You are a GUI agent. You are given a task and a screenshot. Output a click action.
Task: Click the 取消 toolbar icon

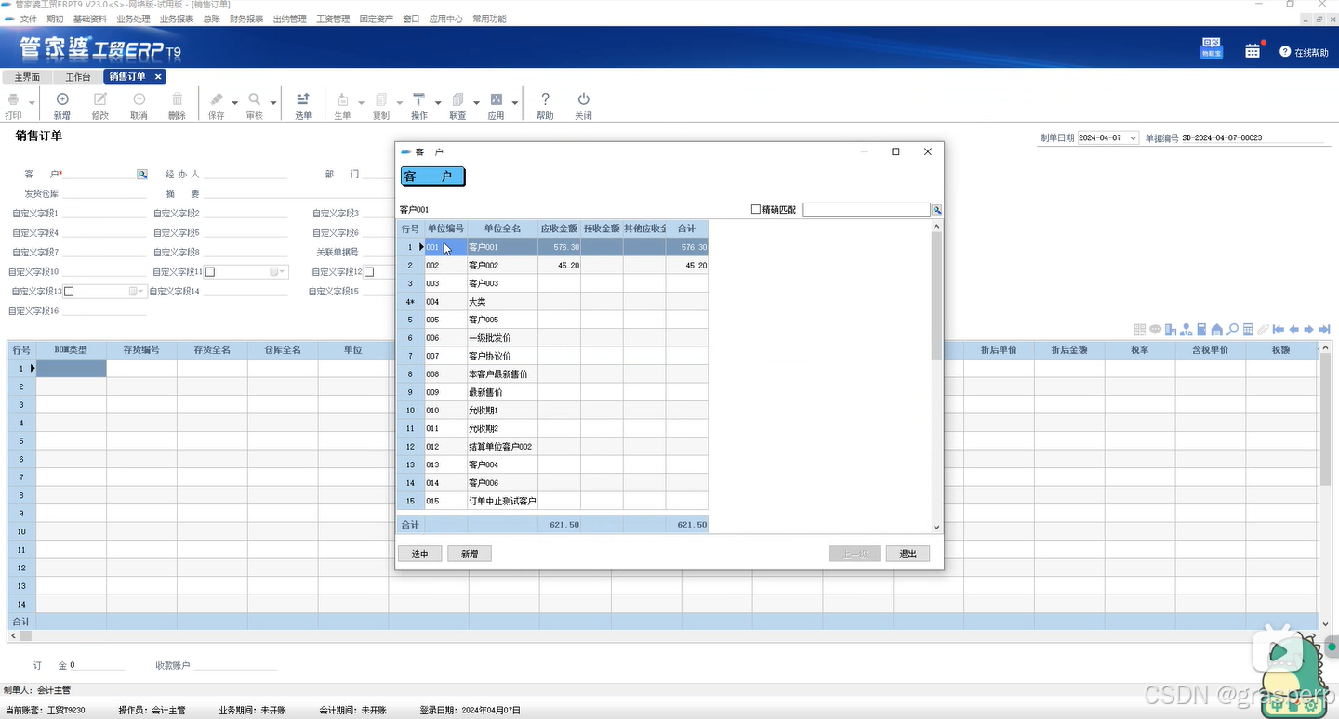click(139, 99)
